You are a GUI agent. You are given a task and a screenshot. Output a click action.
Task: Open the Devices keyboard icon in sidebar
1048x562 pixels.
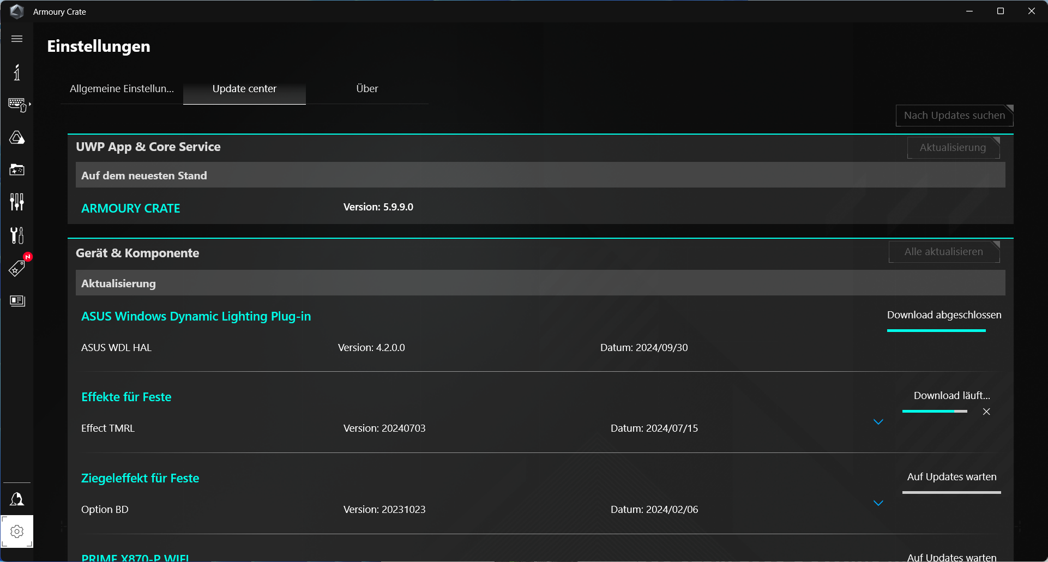tap(18, 105)
